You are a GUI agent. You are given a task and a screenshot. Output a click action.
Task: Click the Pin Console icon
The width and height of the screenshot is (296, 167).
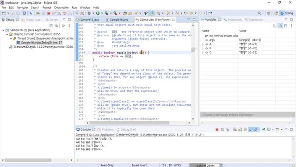[x=263, y=129]
